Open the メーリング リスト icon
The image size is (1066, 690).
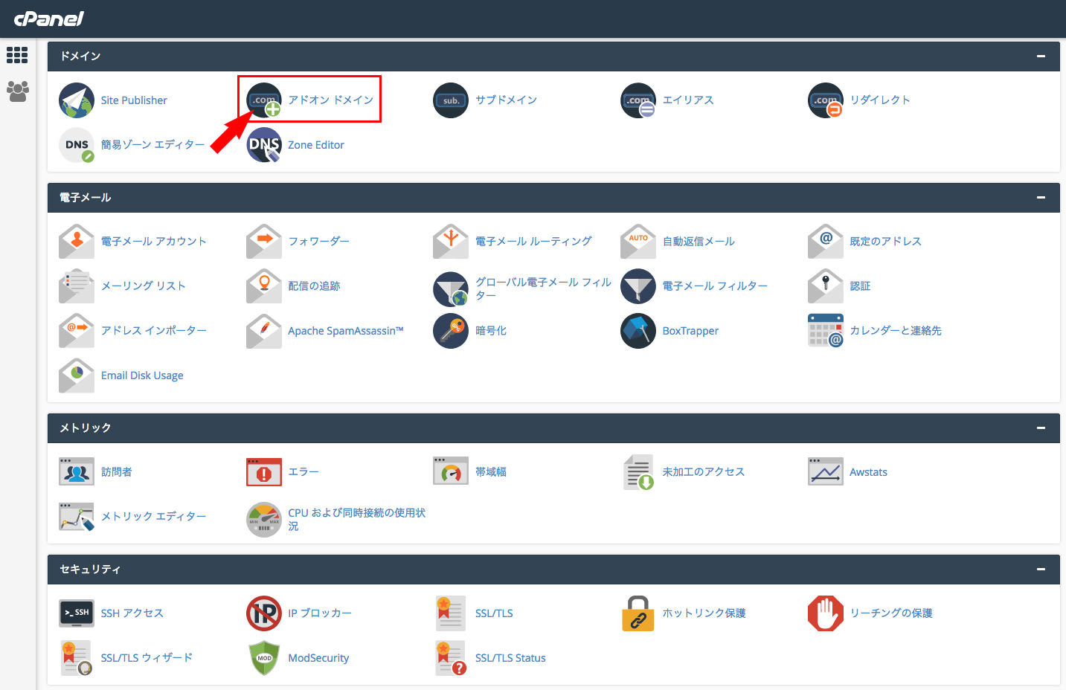coord(77,286)
